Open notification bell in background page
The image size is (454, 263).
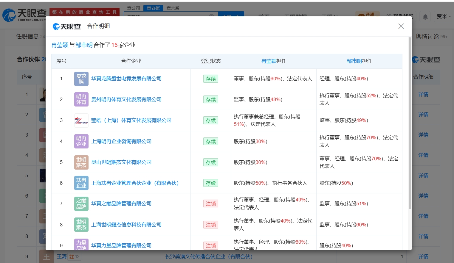(425, 17)
